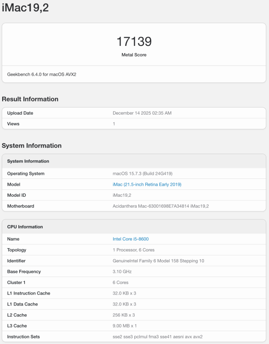Click the CPU Name label
Image resolution: width=269 pixels, height=344 pixels.
click(13, 239)
